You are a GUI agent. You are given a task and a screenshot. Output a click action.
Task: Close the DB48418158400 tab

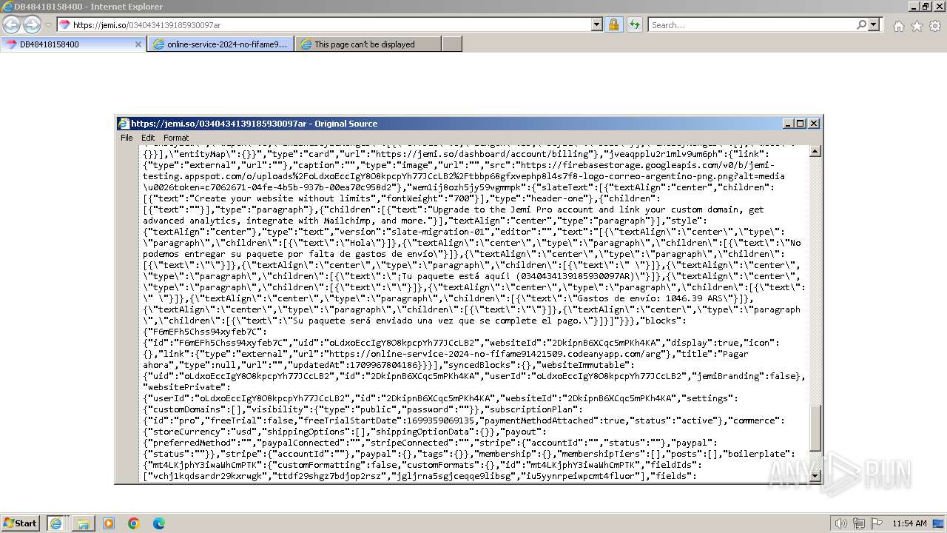(138, 44)
